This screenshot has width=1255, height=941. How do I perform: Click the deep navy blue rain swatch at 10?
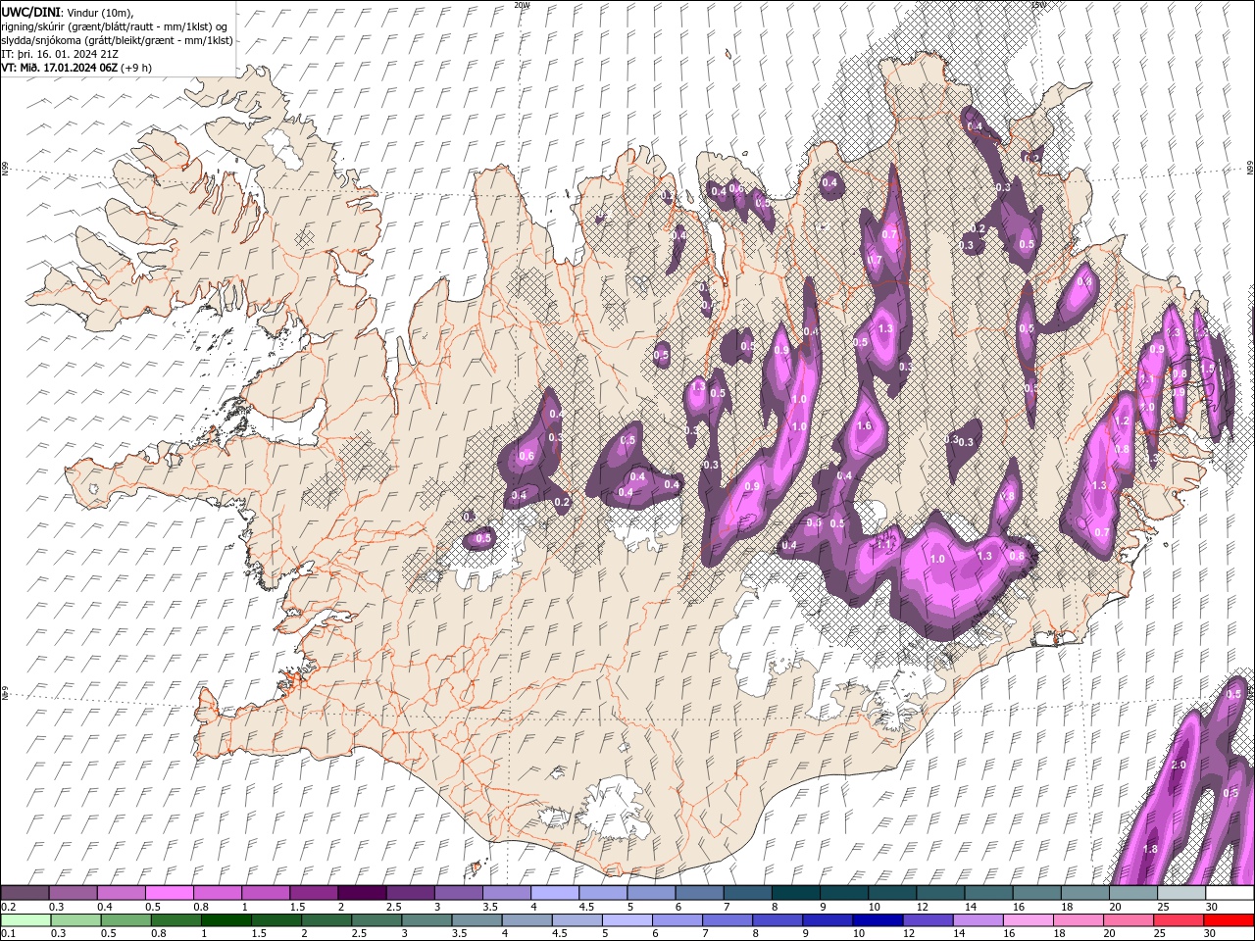tap(878, 920)
